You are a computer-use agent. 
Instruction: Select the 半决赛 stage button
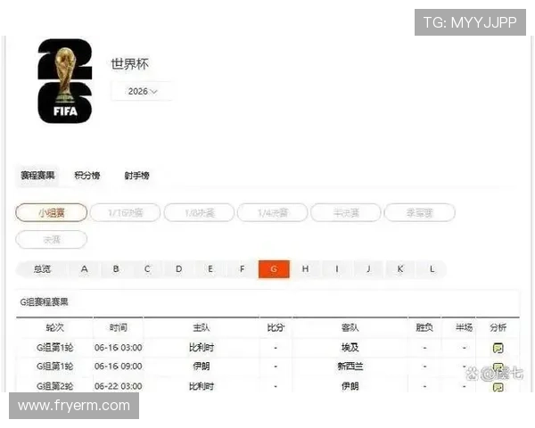point(346,212)
